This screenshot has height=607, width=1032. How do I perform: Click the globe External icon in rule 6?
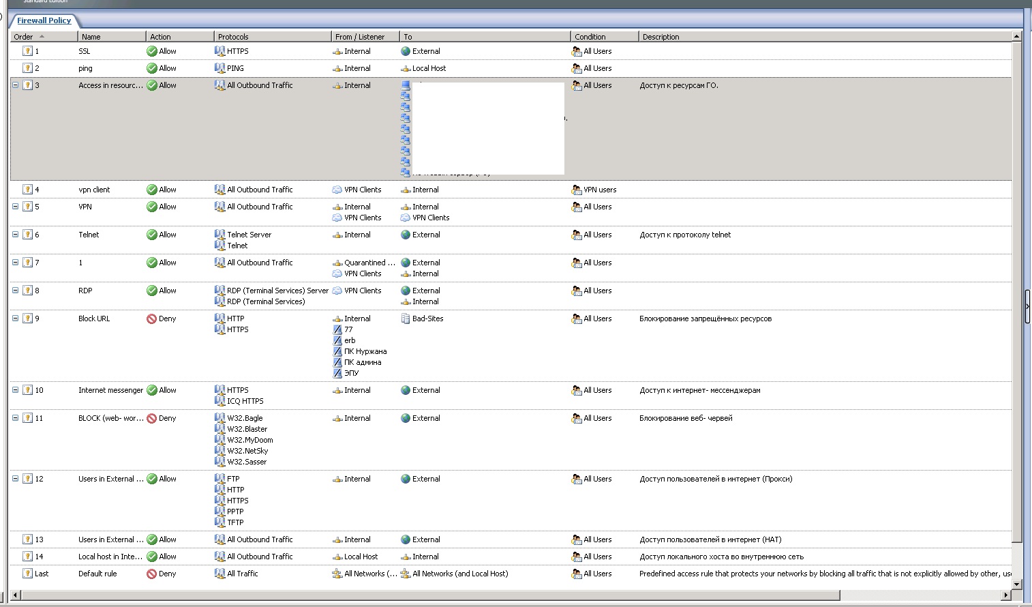406,235
